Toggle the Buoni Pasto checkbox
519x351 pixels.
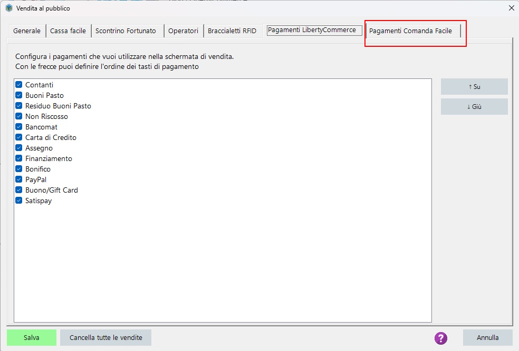tap(19, 95)
